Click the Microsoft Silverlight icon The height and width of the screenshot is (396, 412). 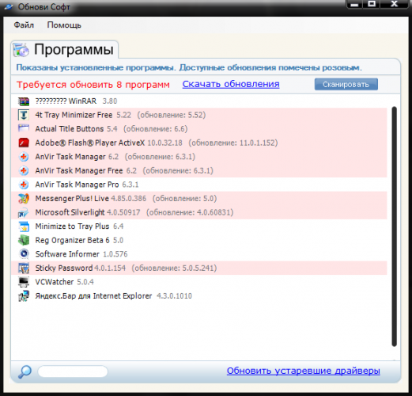coord(24,212)
